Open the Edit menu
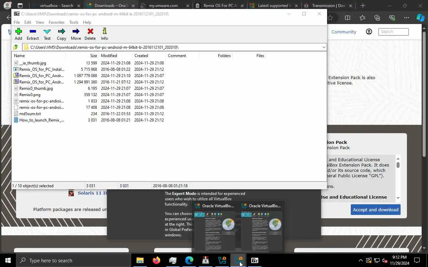 click(28, 22)
